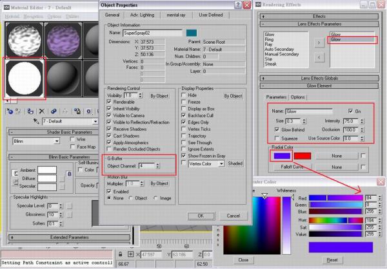Open the Blinn shader dropdown
Screen dimensions: 387x269
click(x=36, y=141)
